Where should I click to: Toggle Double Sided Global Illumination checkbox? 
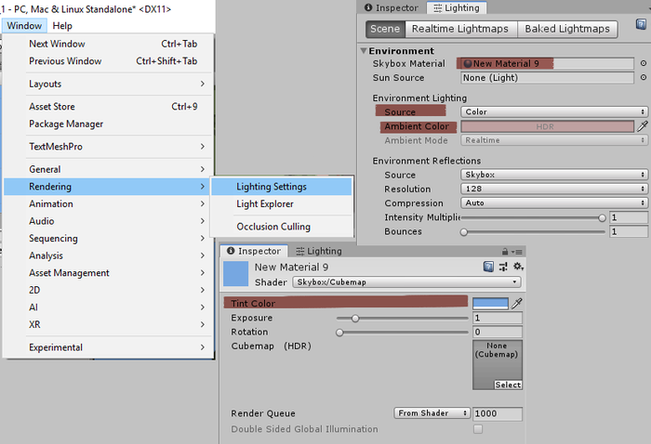pos(478,429)
